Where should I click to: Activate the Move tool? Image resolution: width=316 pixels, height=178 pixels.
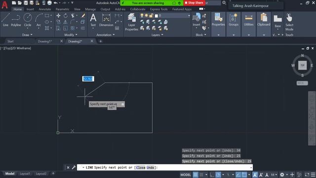click(x=58, y=15)
